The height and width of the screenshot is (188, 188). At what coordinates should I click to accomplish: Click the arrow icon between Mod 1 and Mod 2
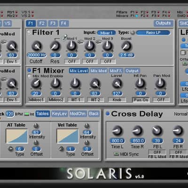click(x=81, y=42)
